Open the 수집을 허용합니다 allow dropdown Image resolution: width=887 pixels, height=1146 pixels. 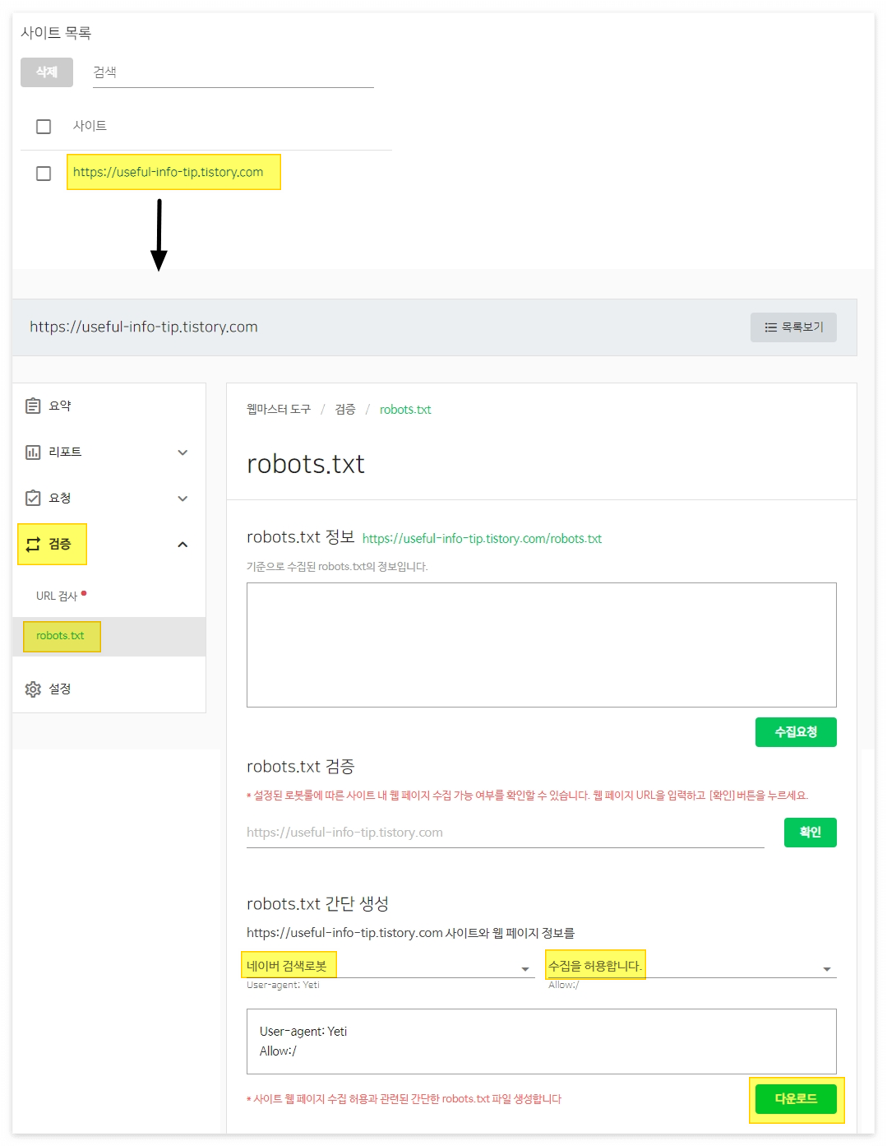tap(692, 967)
